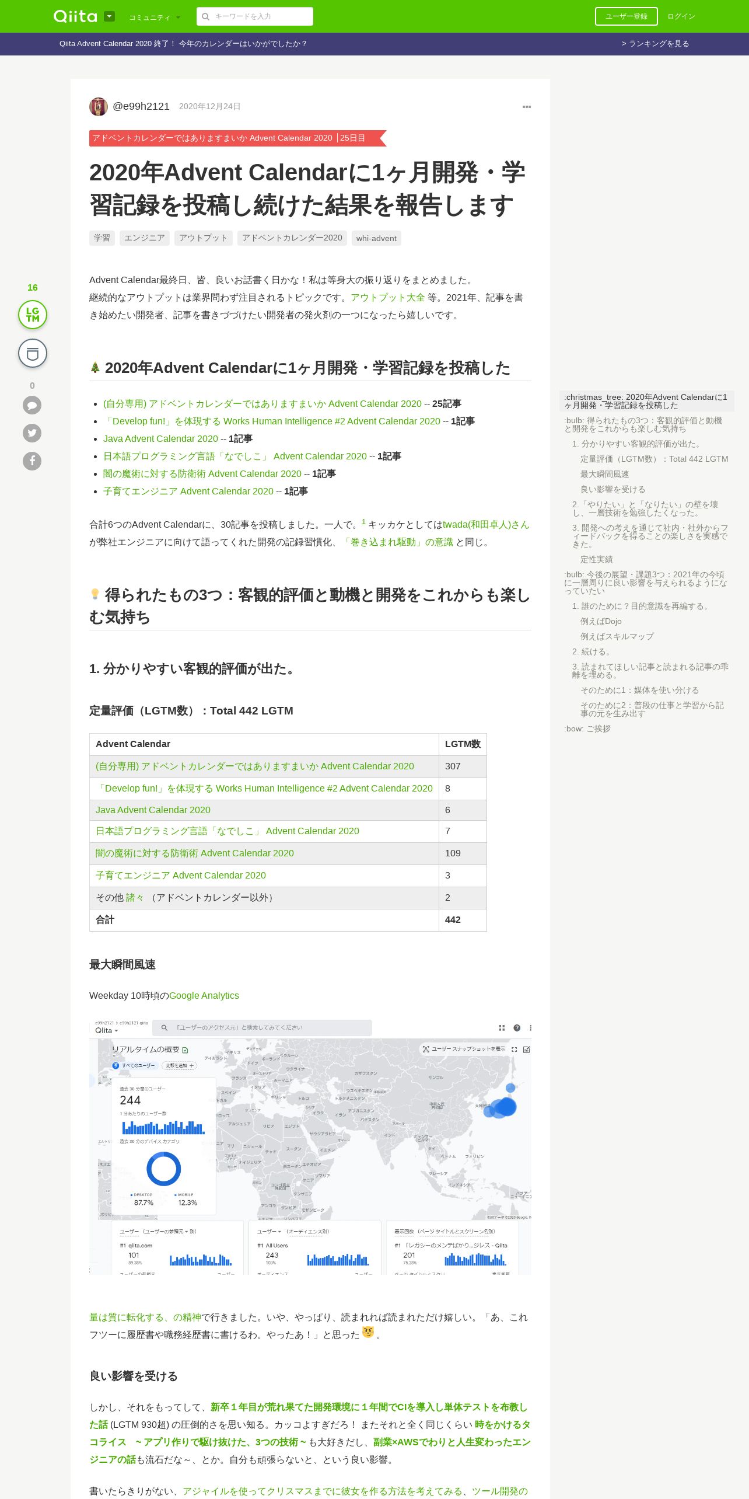Jump to TOC item 定量評価 Total 442 LGTM
The width and height of the screenshot is (749, 1499).
pos(654,459)
